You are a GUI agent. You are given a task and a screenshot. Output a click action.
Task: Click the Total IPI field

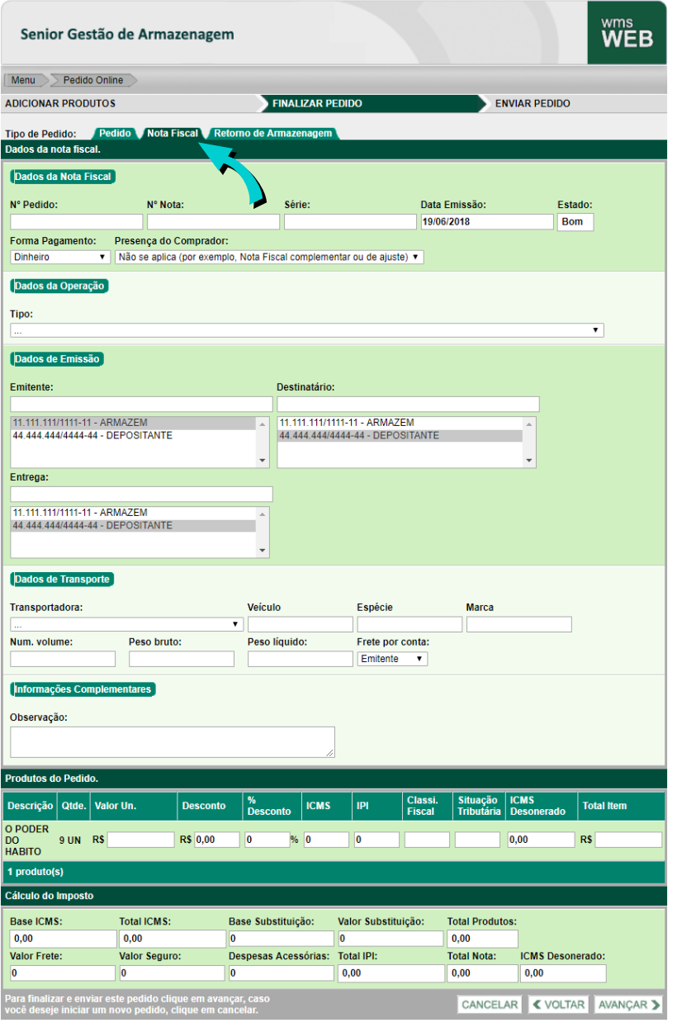391,973
